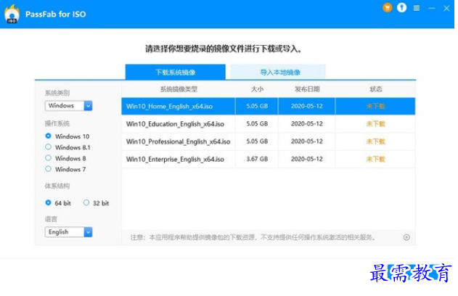
Task: Choose the 32 bit architecture option
Action: pos(86,202)
